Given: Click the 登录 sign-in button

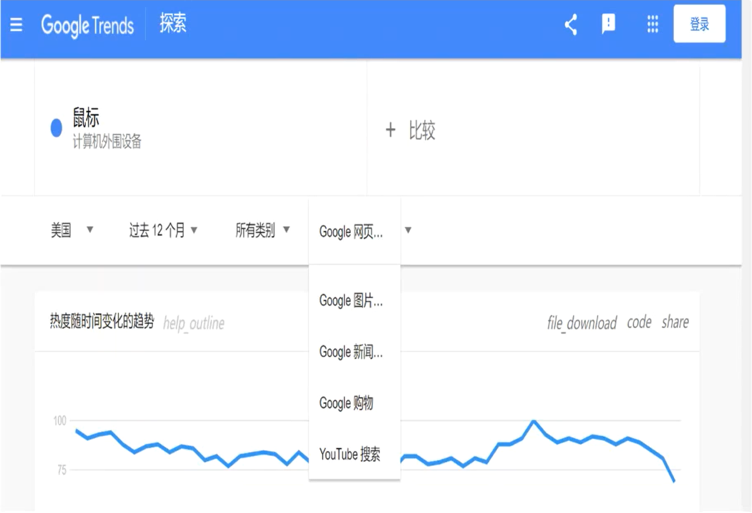Looking at the screenshot, I should (699, 24).
